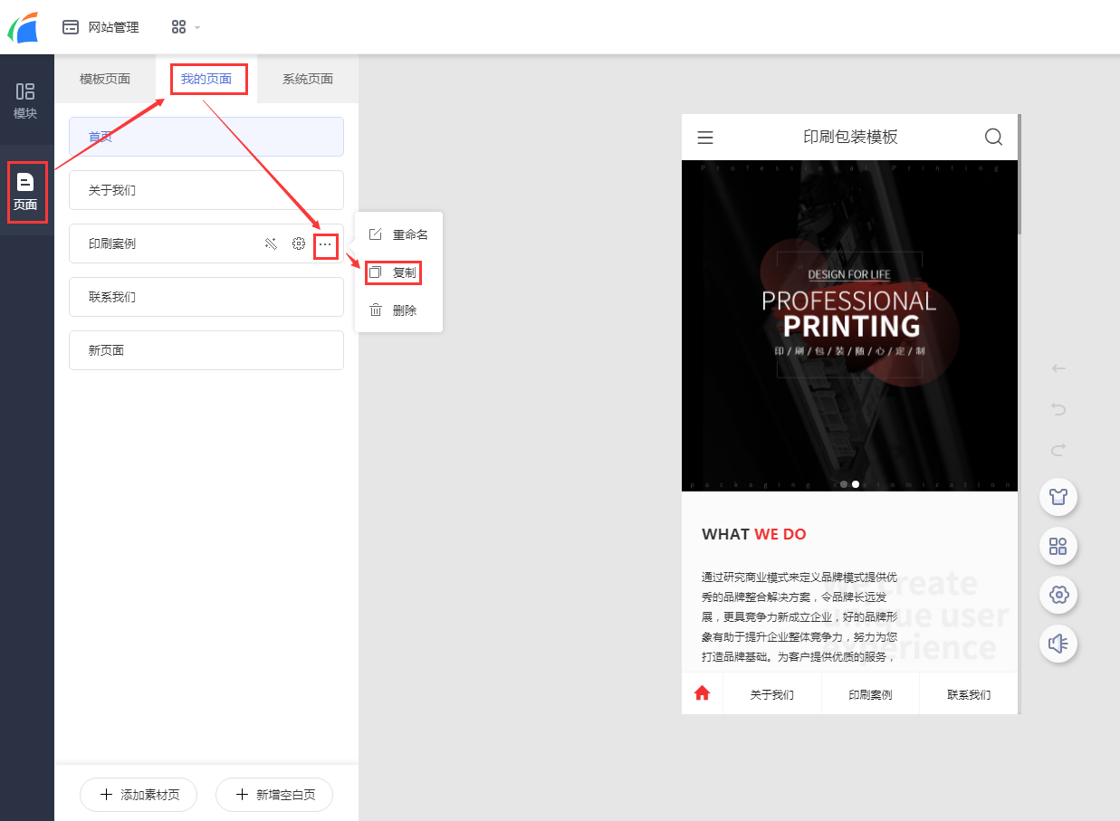
Task: Open the theme (shirt) icon button
Action: tap(1058, 497)
